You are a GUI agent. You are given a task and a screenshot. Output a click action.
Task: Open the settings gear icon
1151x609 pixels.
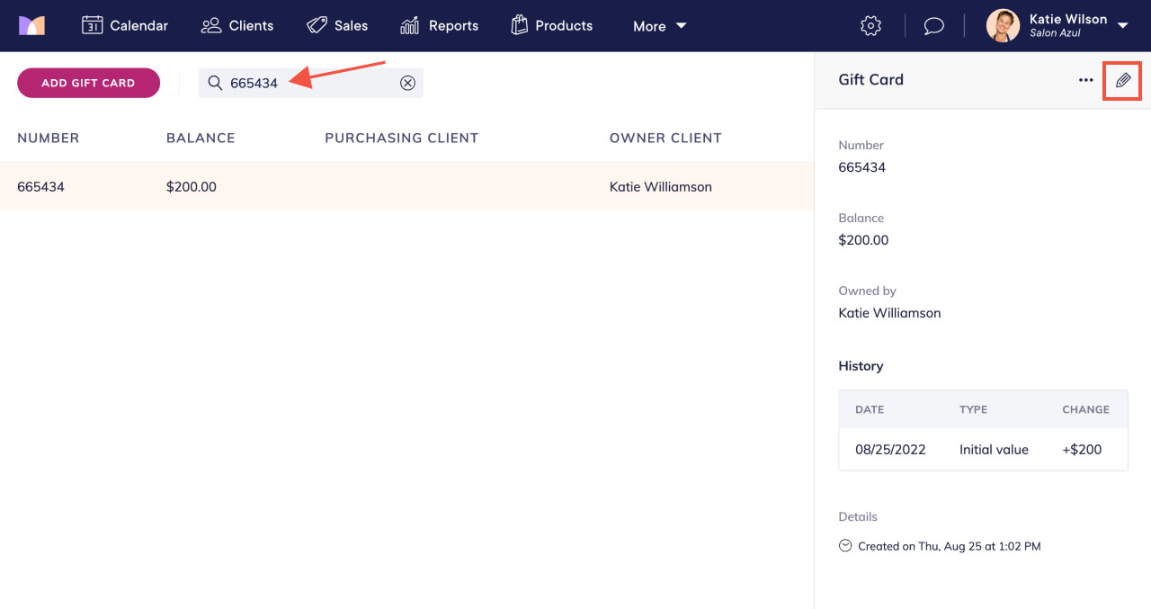870,25
